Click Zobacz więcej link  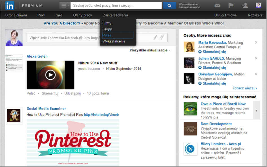[x=245, y=88]
